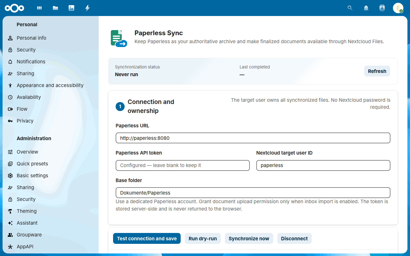The width and height of the screenshot is (410, 256).
Task: Start a Run dry-run
Action: tap(203, 238)
